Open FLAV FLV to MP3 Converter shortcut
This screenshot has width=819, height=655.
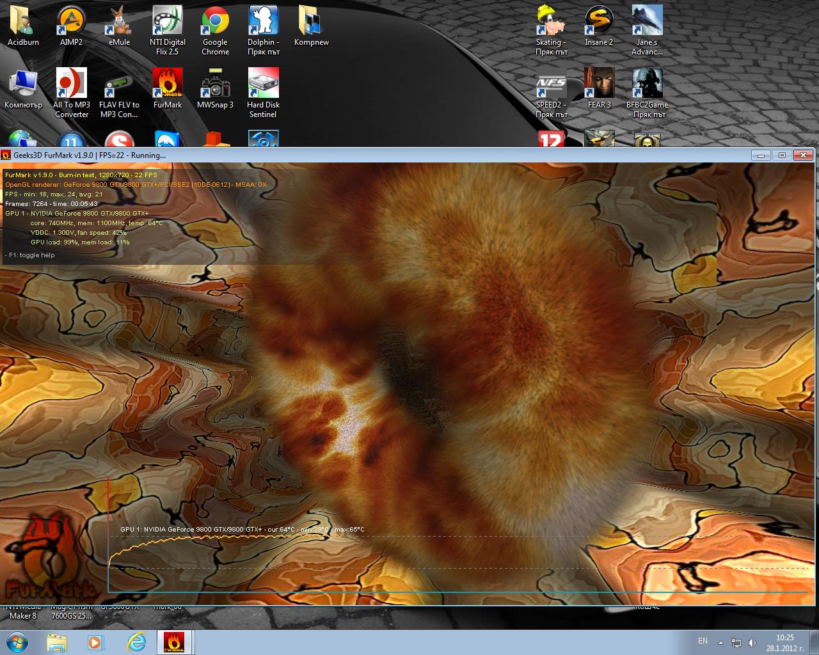point(119,93)
